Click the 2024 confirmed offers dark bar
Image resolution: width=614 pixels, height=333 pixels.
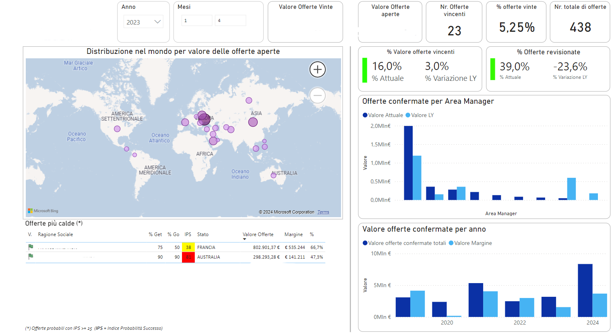tap(585, 290)
